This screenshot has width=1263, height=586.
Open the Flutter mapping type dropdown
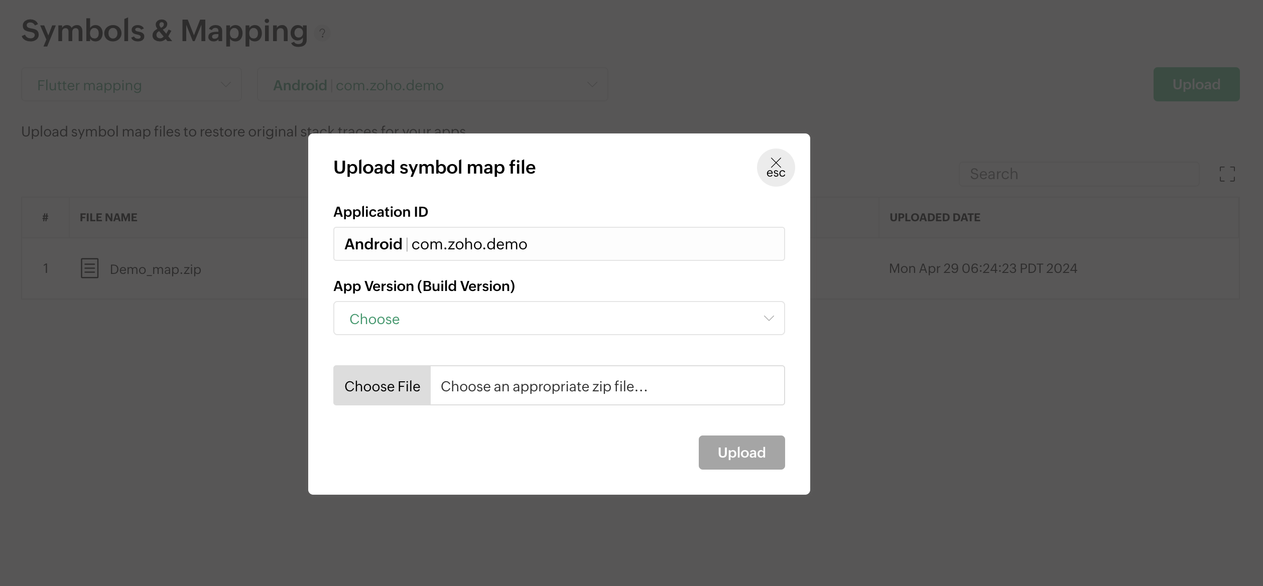pyautogui.click(x=132, y=85)
